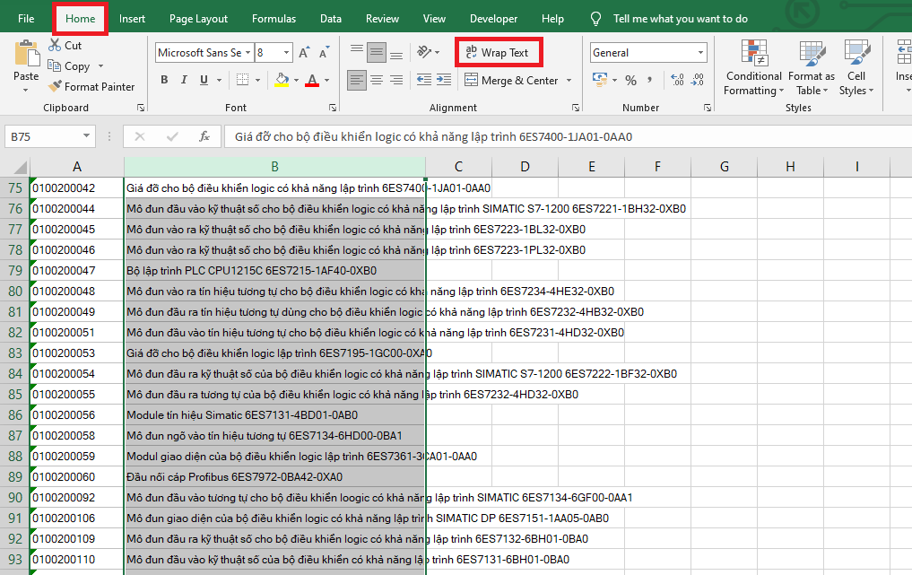The image size is (912, 575).
Task: Click the Borders icon in Font group
Action: tap(241, 81)
